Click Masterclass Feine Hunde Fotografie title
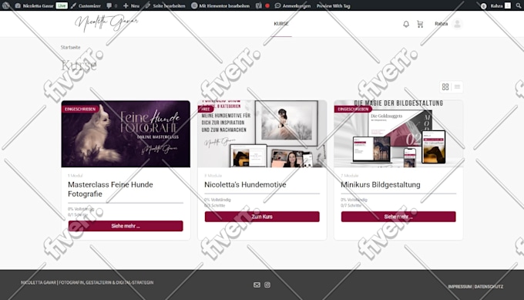Viewport: 524px width, 300px height. click(110, 189)
